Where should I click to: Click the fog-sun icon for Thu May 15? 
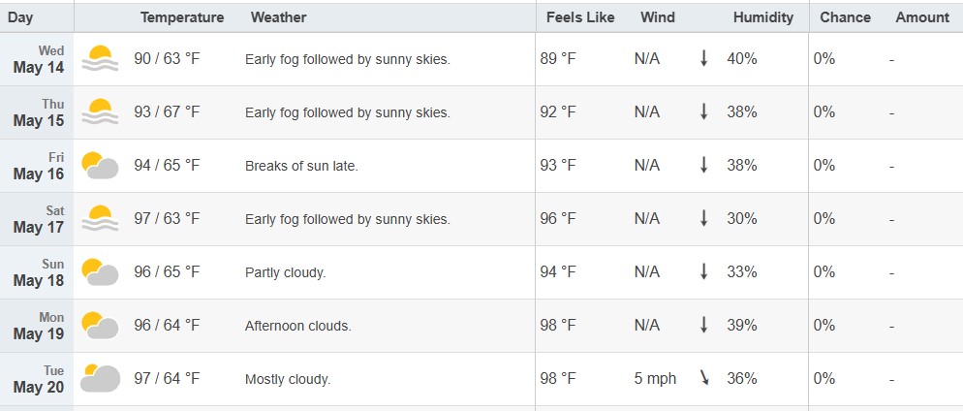click(x=100, y=112)
